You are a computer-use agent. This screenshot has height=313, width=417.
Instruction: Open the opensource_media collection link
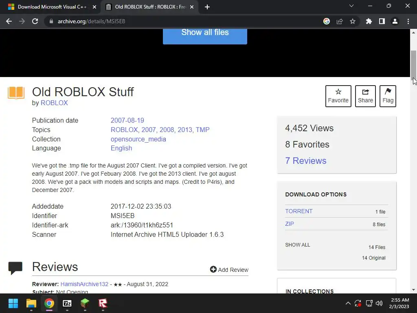click(x=138, y=139)
